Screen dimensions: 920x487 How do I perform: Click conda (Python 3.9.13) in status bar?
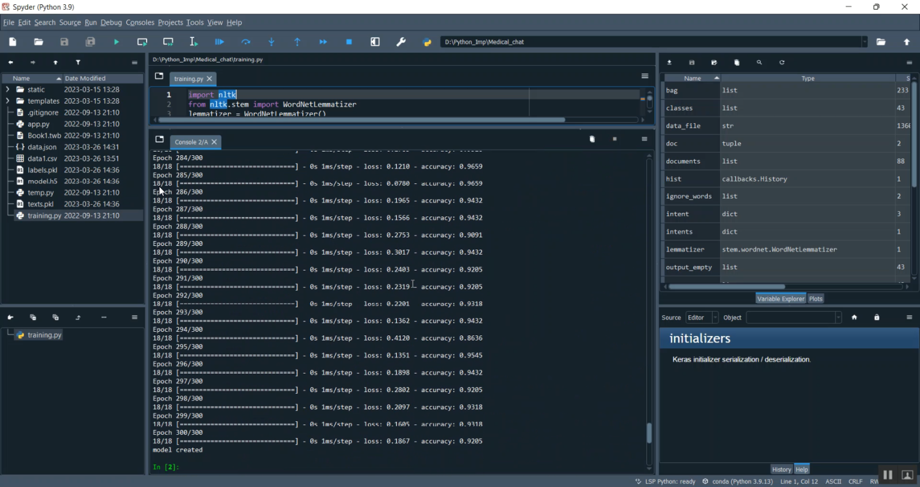click(x=737, y=481)
